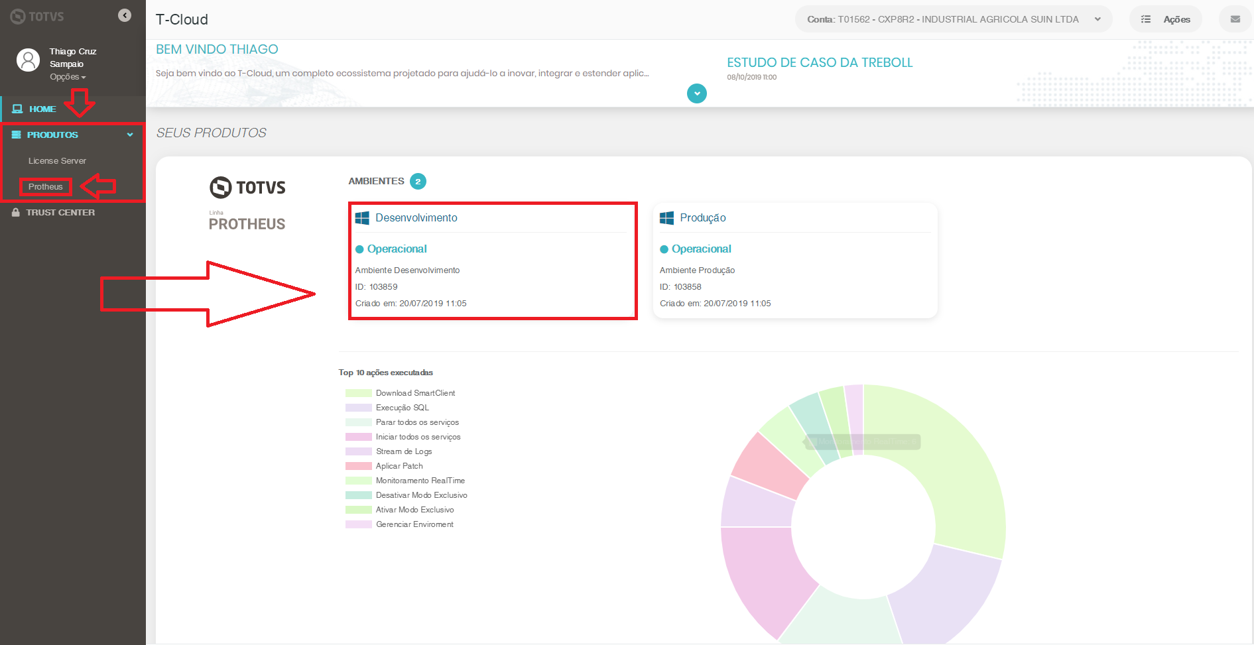Click the TOTVS logo in the sidebar
Screen dimensions: 1254x645
pyautogui.click(x=37, y=17)
